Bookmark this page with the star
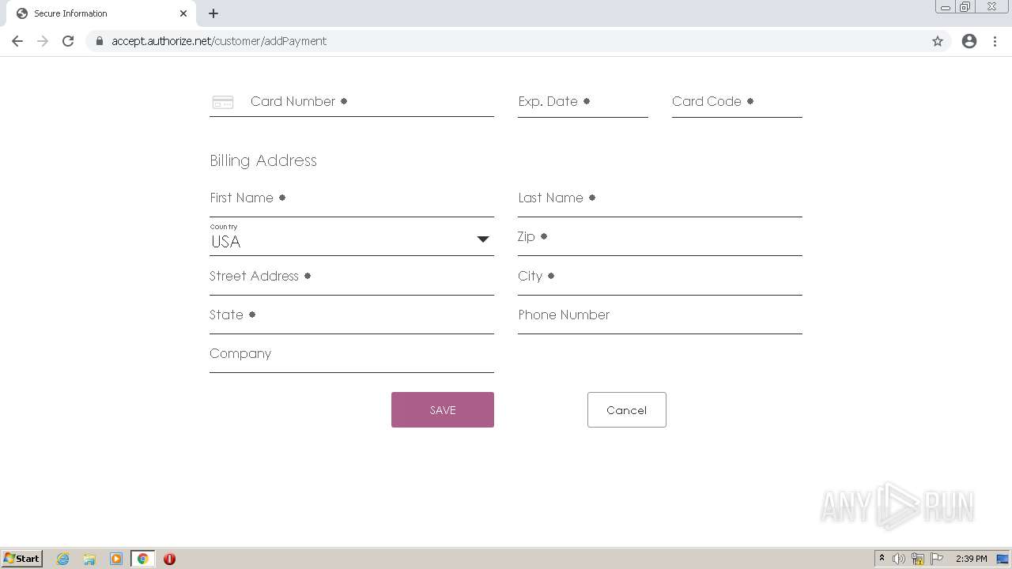1012x569 pixels. (938, 41)
